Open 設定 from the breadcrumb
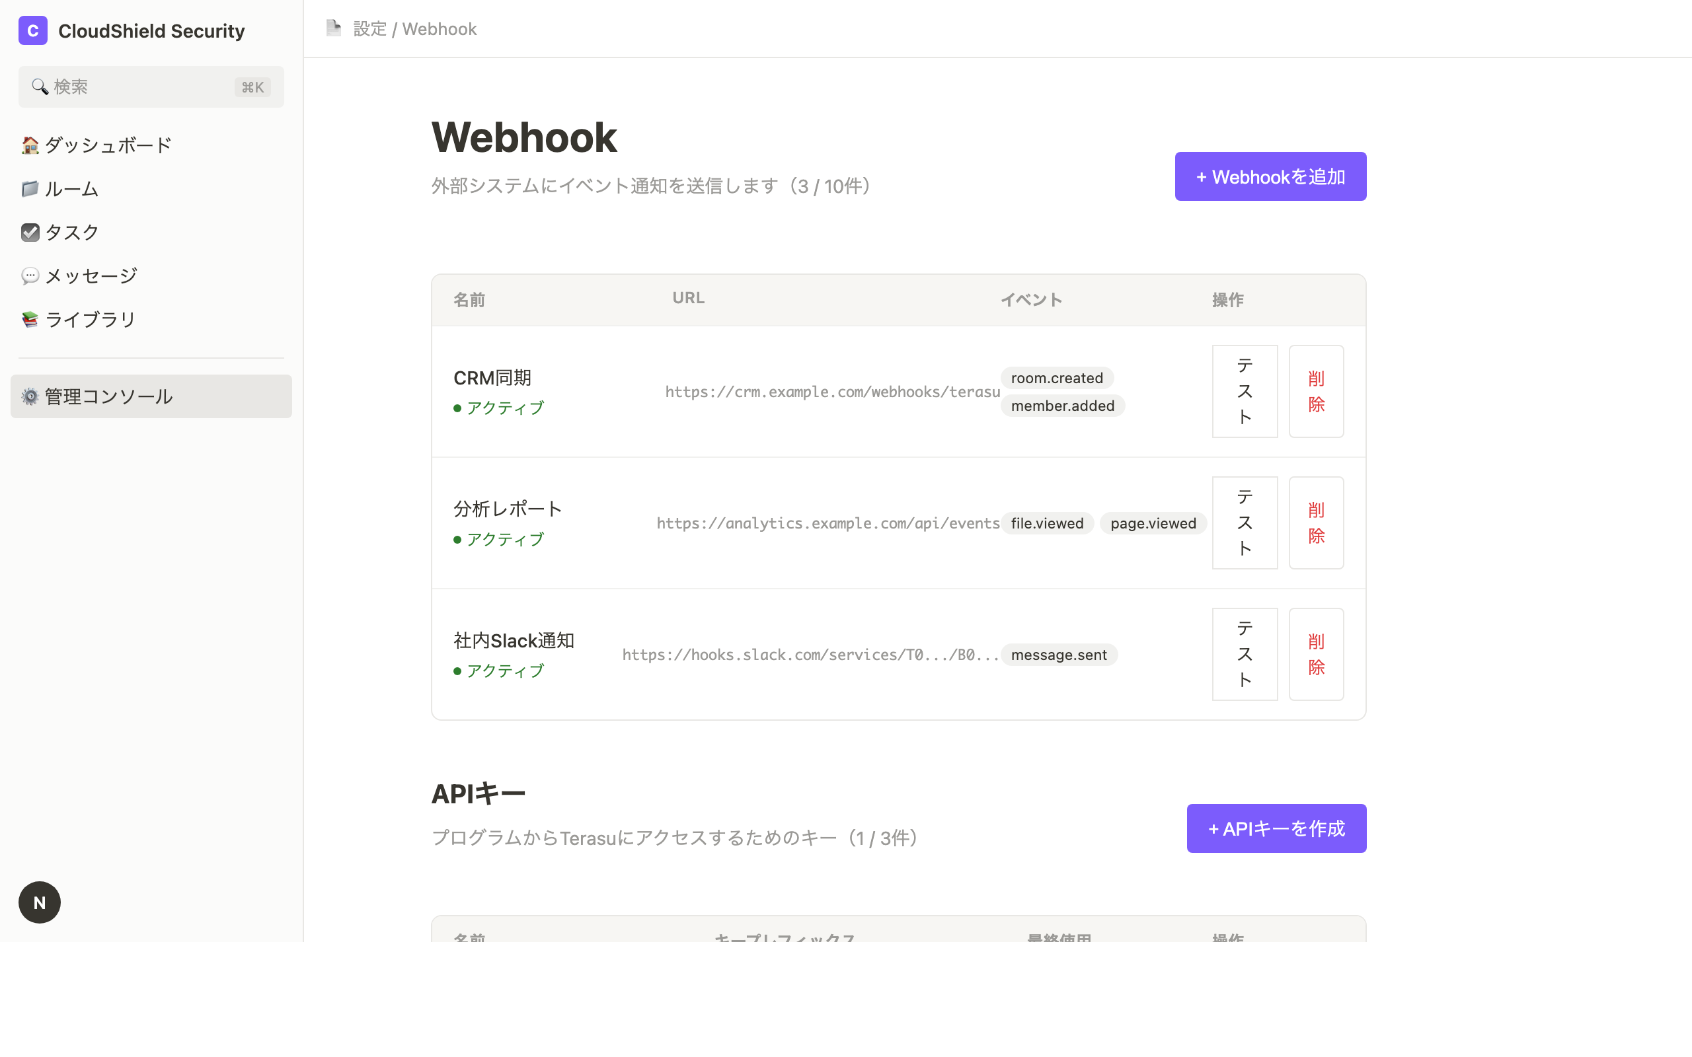 coord(370,28)
